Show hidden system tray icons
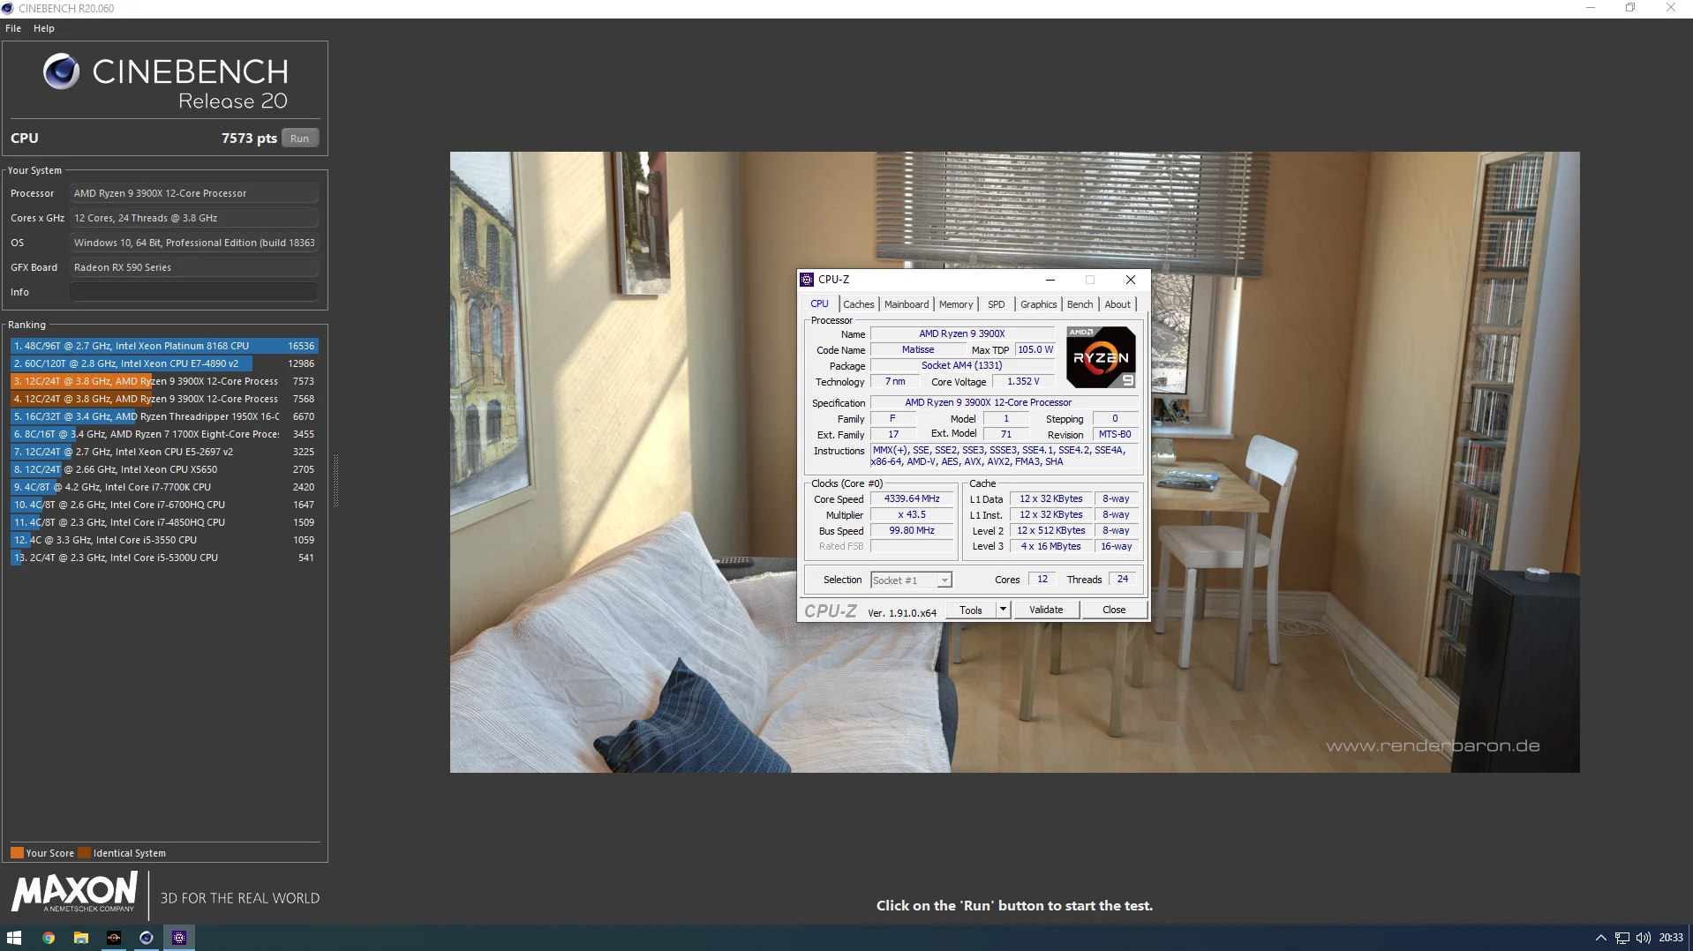This screenshot has height=951, width=1693. coord(1600,938)
